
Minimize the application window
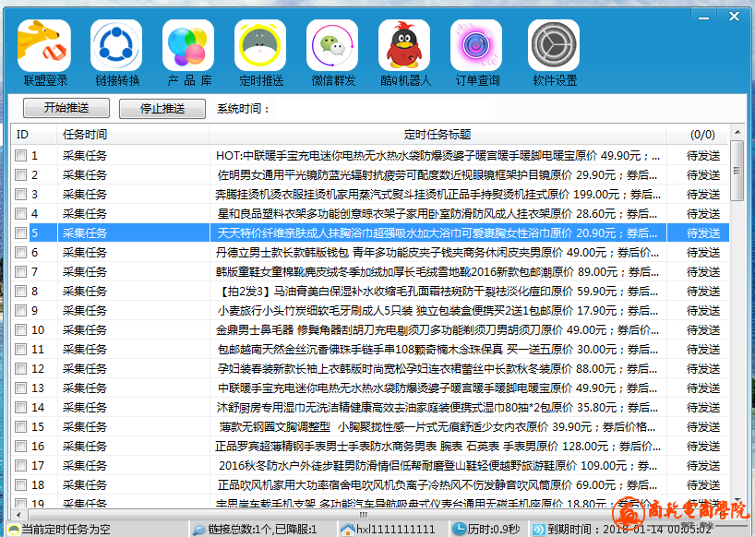703,17
